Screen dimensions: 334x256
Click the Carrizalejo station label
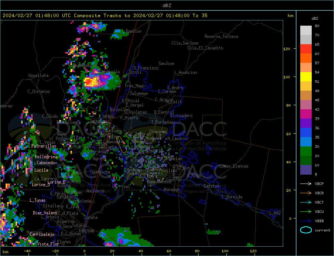click(x=42, y=234)
